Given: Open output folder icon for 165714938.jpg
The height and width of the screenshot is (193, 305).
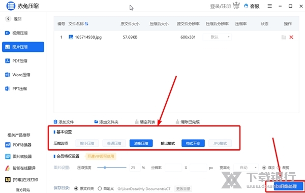Looking at the screenshot, I should [284, 37].
